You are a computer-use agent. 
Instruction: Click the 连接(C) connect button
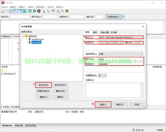pos(103,105)
